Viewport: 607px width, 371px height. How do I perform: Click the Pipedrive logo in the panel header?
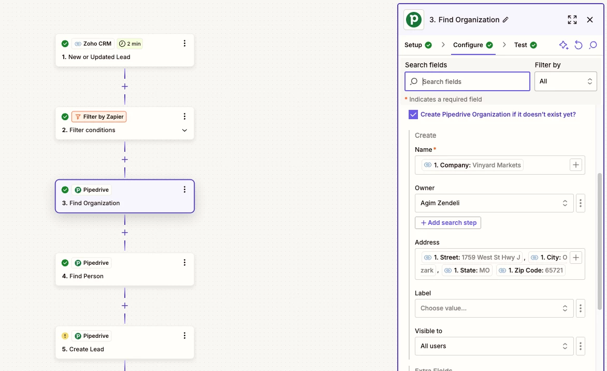pyautogui.click(x=414, y=20)
